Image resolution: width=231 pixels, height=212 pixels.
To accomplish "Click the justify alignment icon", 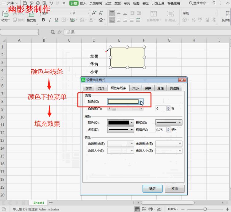I will tap(131, 20).
